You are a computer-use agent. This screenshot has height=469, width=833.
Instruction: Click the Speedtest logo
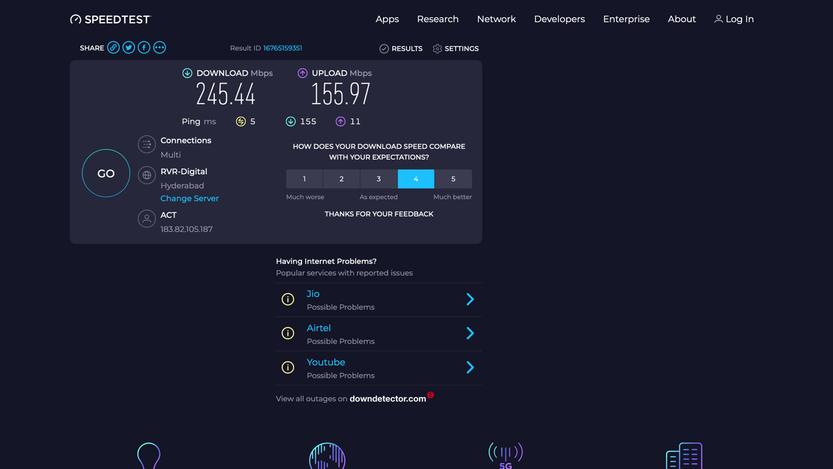[x=110, y=19]
